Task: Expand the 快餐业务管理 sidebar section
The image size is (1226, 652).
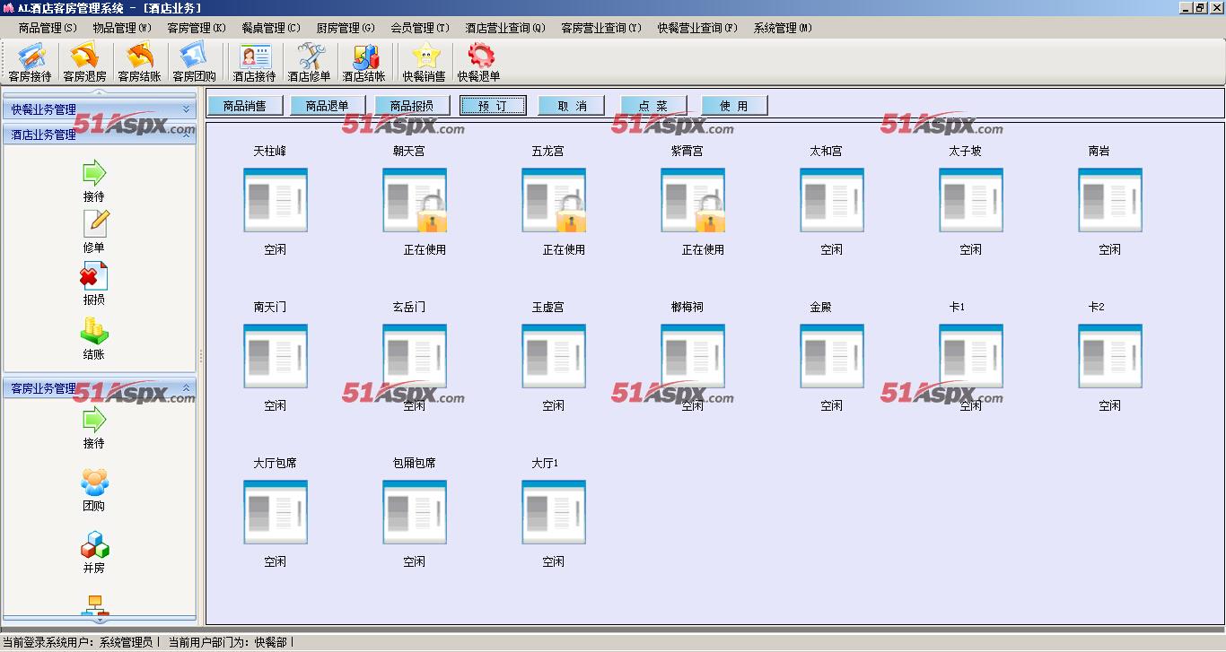Action: click(x=187, y=109)
